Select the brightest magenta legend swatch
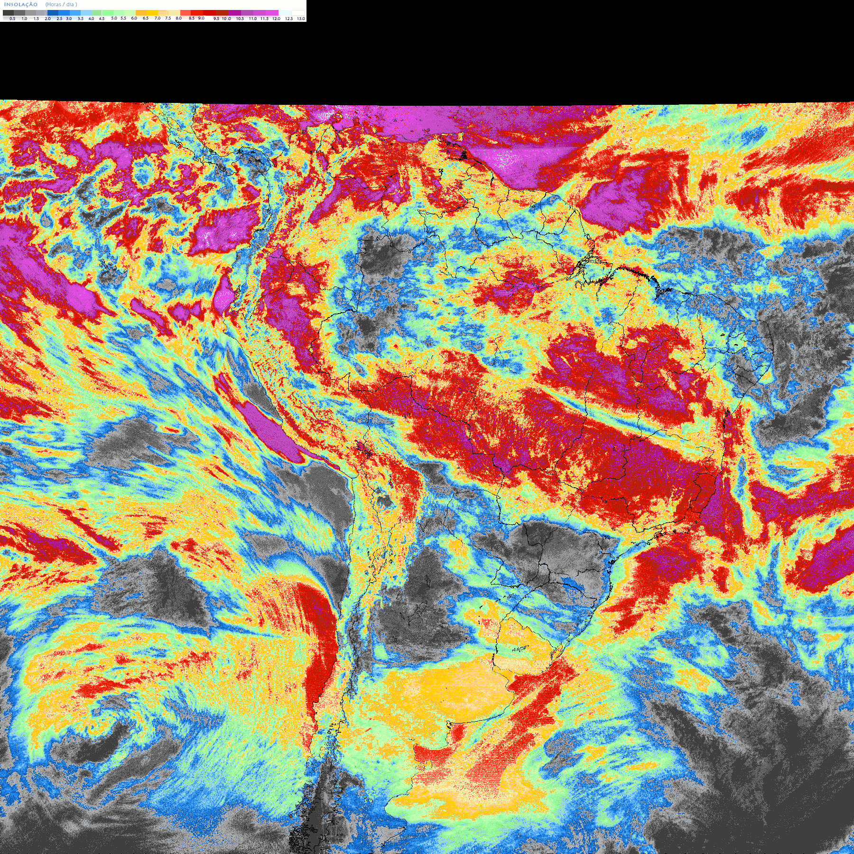 272,13
